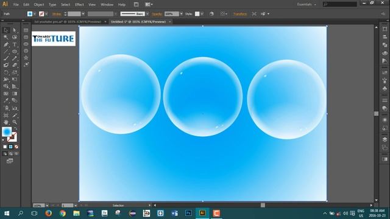Open the File menu
The height and width of the screenshot is (219, 390).
point(16,4)
